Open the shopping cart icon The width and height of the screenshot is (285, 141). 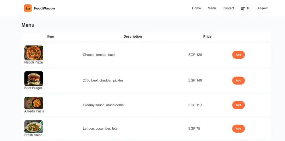[x=243, y=9]
